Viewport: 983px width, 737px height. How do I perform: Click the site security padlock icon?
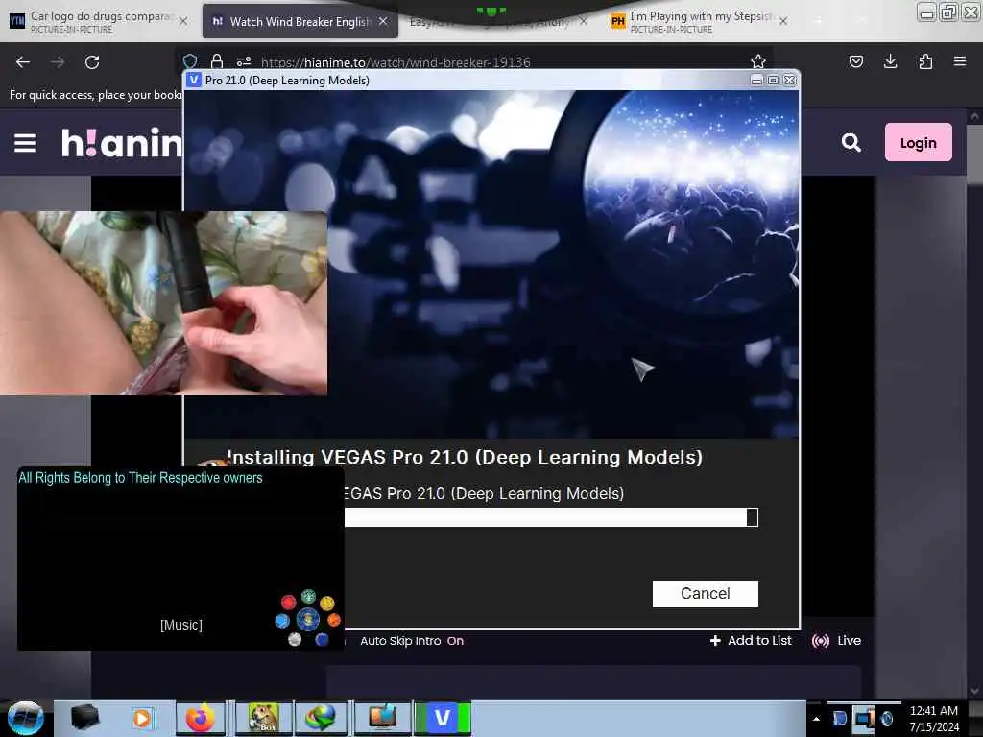217,61
